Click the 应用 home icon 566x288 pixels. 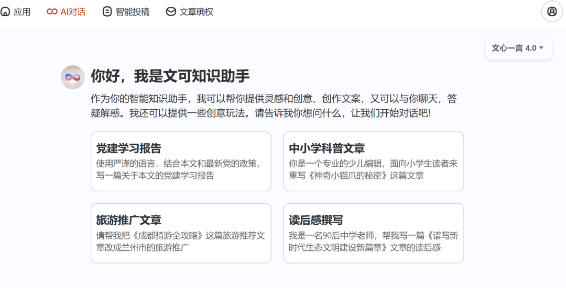click(x=5, y=12)
